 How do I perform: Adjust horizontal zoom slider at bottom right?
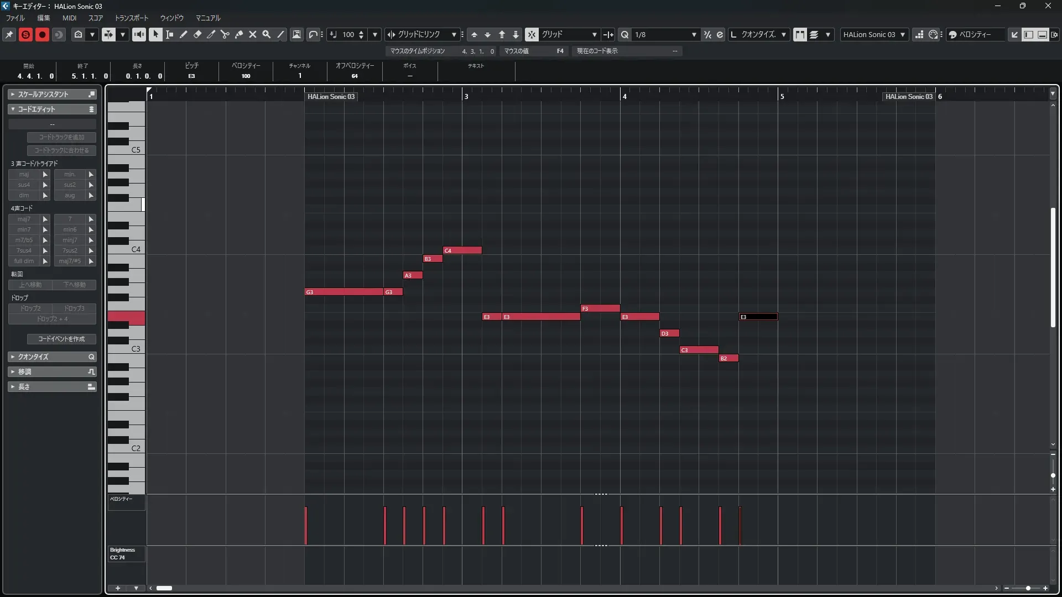point(1028,588)
